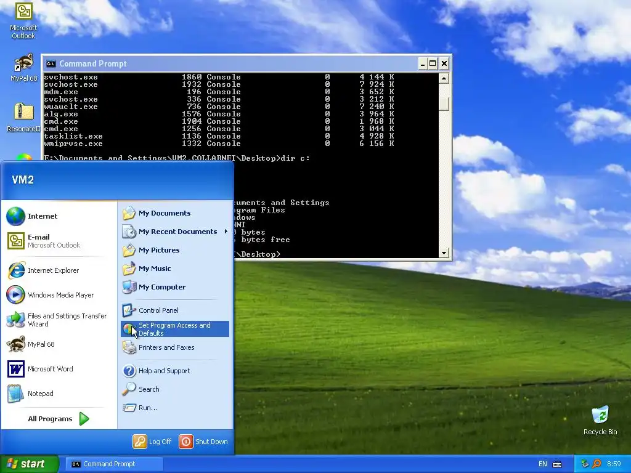Viewport: 631px width, 473px height.
Task: Click the Log Off button
Action: click(152, 442)
